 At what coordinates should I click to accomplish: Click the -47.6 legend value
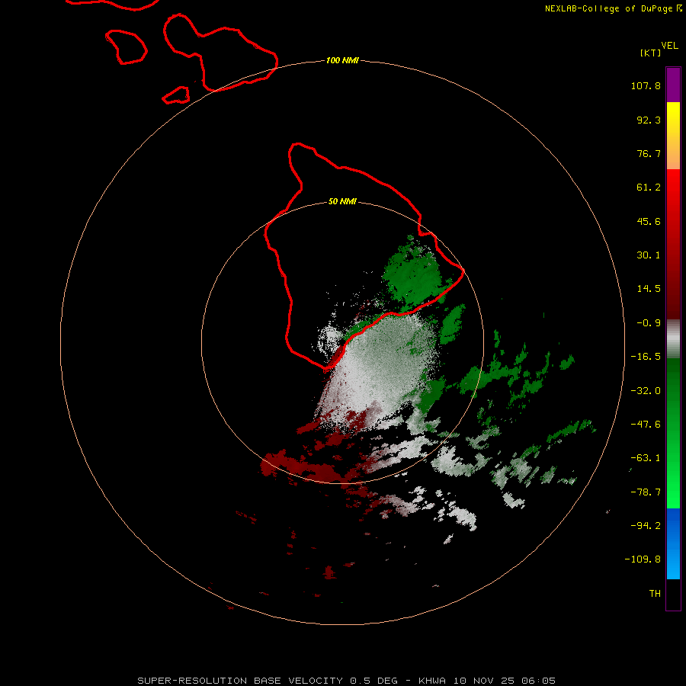pyautogui.click(x=646, y=425)
